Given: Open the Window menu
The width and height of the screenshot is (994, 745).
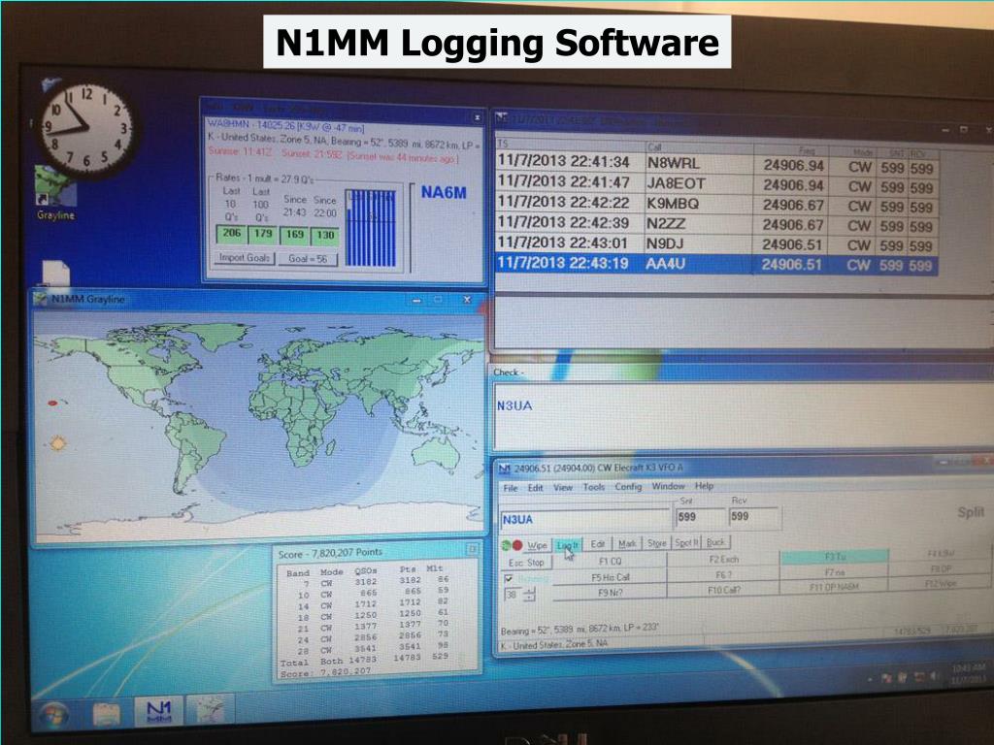Looking at the screenshot, I should 668,486.
